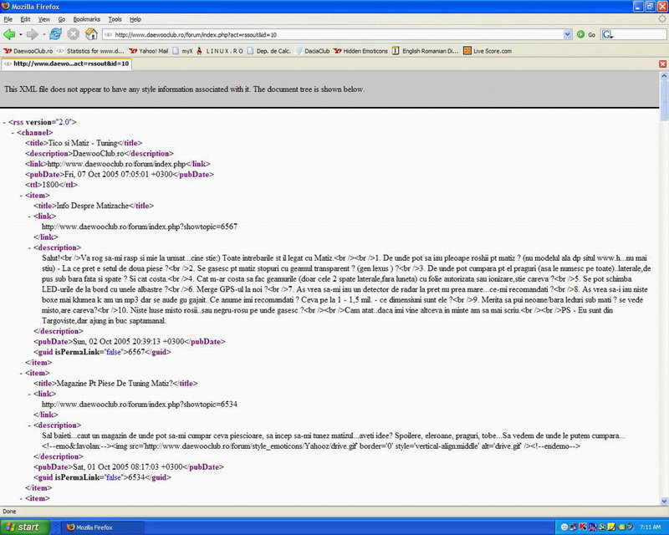Image resolution: width=669 pixels, height=535 pixels.
Task: Open the Help menu
Action: click(135, 19)
